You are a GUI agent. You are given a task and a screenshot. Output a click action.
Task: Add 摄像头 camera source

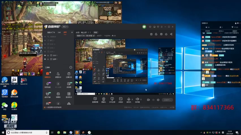click(x=104, y=100)
